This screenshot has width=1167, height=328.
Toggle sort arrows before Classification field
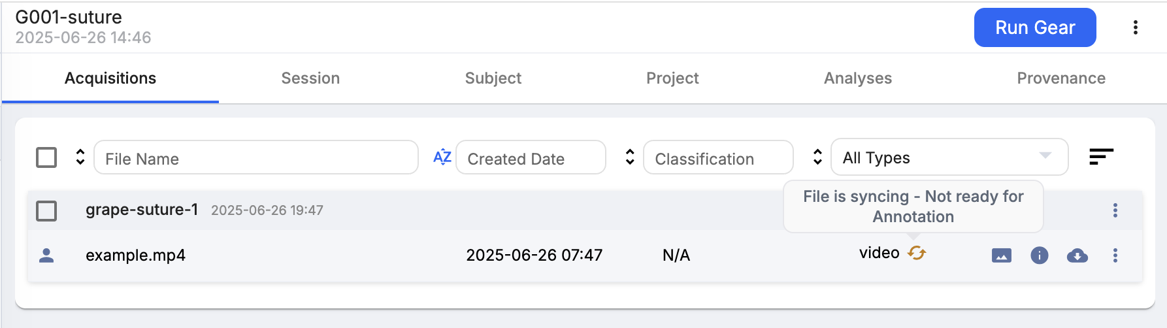click(630, 157)
